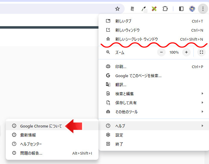This screenshot has height=164, width=209.
Task: Click the new window icon in the menu
Action: [x=108, y=30]
